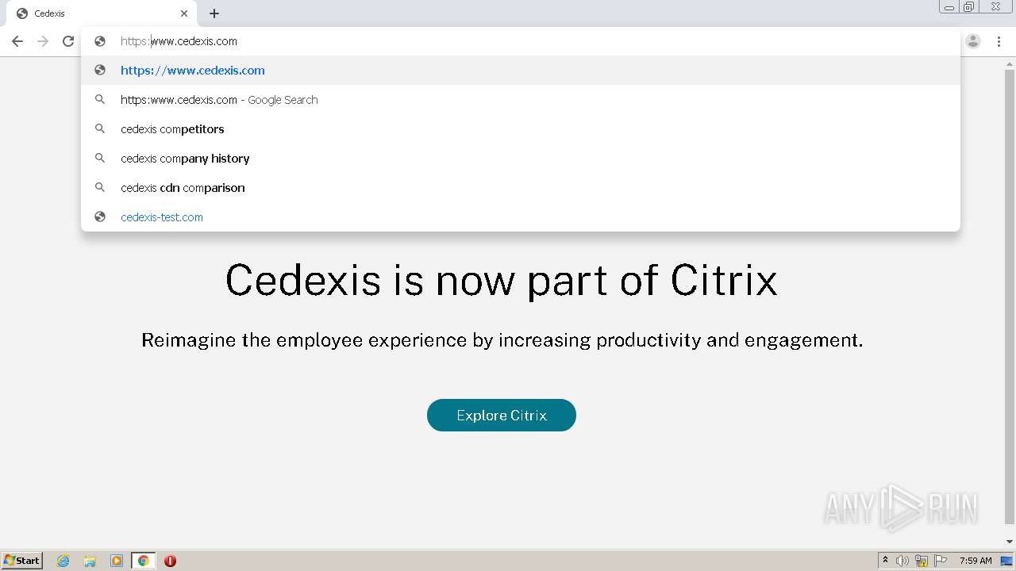Launch Internet Explorer from taskbar
The image size is (1016, 571).
point(63,561)
